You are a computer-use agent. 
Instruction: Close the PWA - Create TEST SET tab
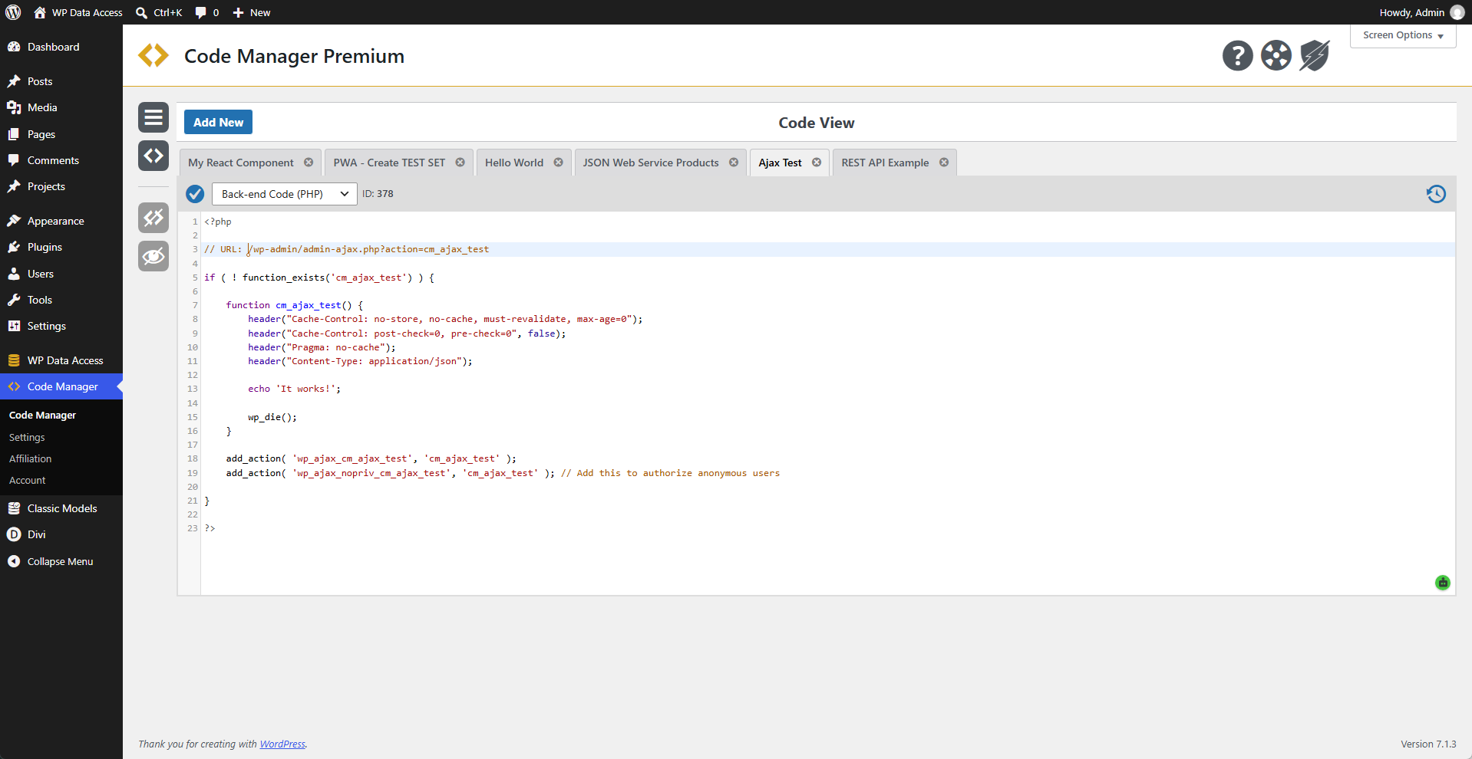(x=460, y=163)
